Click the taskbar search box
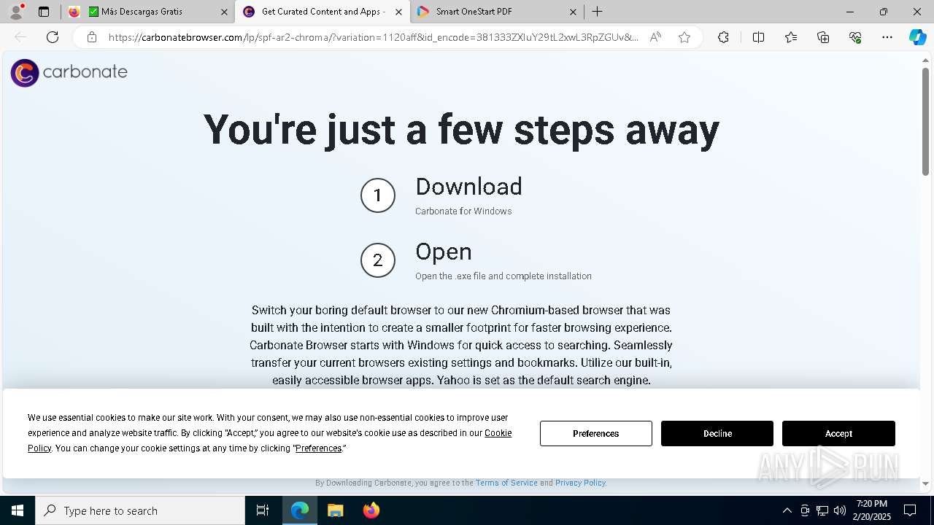This screenshot has height=525, width=934. pyautogui.click(x=140, y=510)
